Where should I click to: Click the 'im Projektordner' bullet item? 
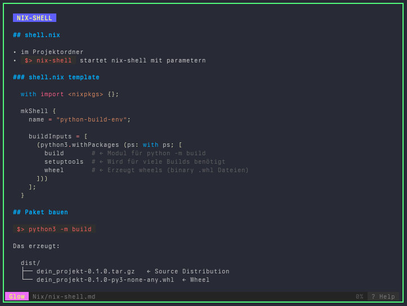coord(52,52)
